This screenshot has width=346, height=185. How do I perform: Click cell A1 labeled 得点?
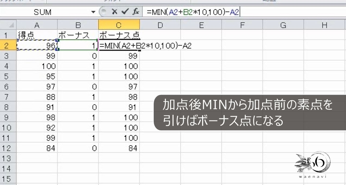click(x=37, y=35)
